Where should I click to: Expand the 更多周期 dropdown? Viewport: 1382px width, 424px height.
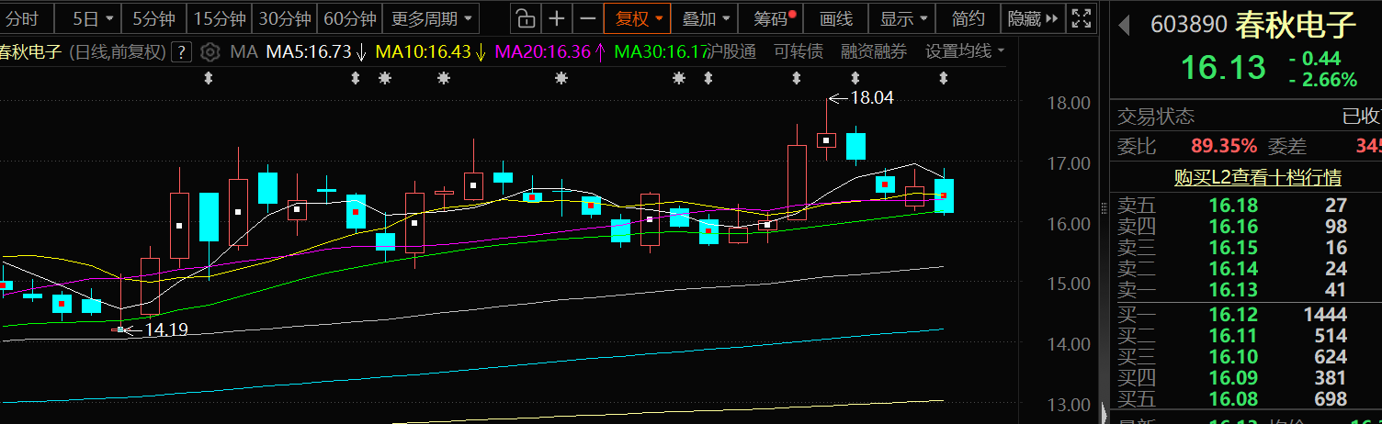pyautogui.click(x=430, y=18)
